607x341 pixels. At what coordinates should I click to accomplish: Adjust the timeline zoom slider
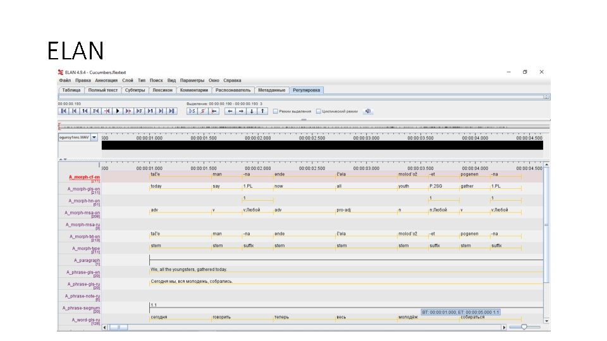click(x=524, y=327)
